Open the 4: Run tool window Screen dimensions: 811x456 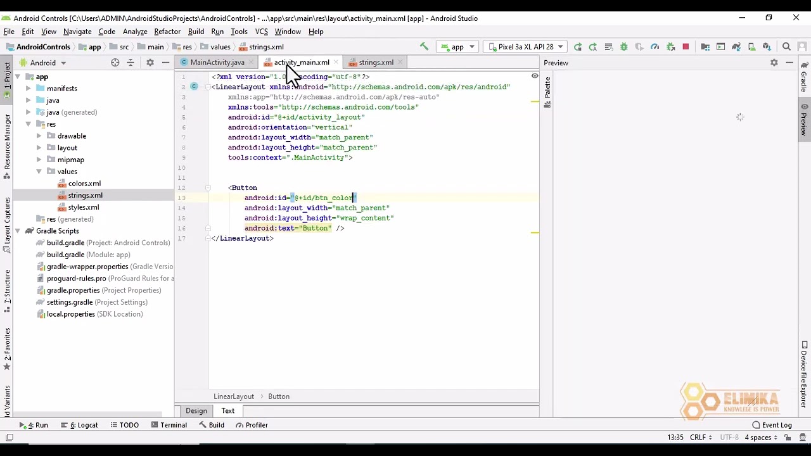[x=34, y=425]
